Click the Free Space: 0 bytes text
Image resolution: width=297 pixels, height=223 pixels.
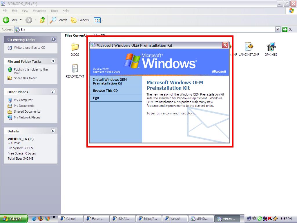(21, 153)
